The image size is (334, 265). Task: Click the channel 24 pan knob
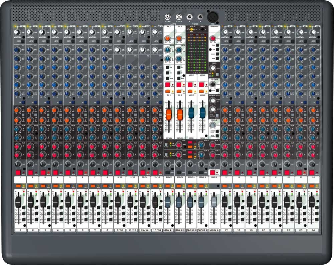[312, 164]
